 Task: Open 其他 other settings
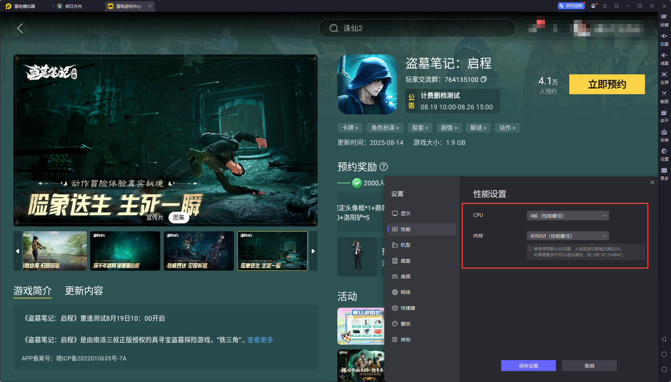(422, 340)
